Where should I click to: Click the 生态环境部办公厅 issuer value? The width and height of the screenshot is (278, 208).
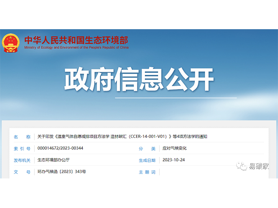click(x=54, y=160)
